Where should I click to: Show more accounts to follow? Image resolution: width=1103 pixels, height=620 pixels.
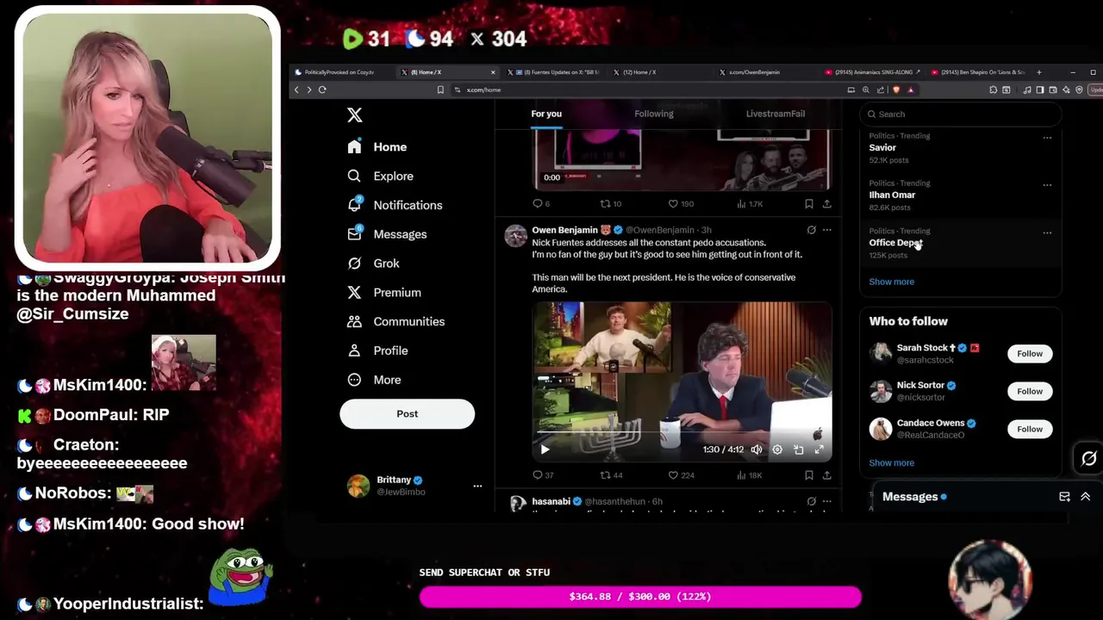(891, 462)
